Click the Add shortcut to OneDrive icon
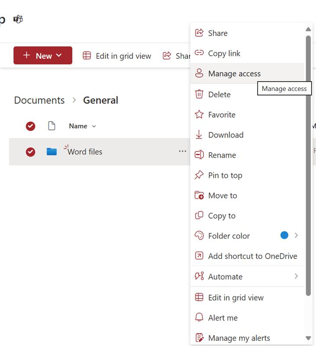The height and width of the screenshot is (346, 316). point(199,256)
